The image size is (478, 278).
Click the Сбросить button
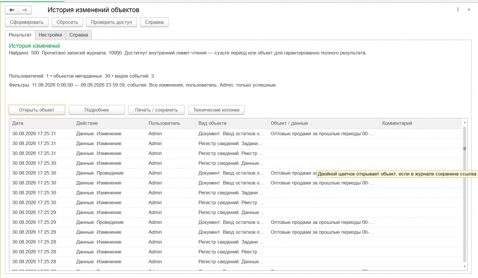(x=67, y=22)
